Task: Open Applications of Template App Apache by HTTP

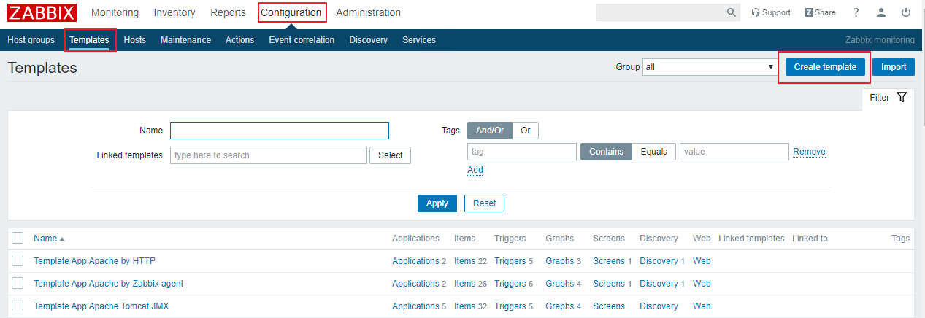Action: [x=415, y=261]
